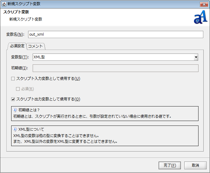The width and height of the screenshot is (210, 173).
Task: Click text XML型の変数は他の型に変換することはできません。
Action: tap(56, 135)
